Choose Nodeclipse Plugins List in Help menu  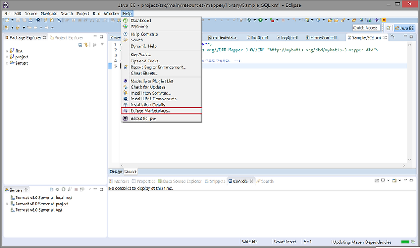pos(162,81)
